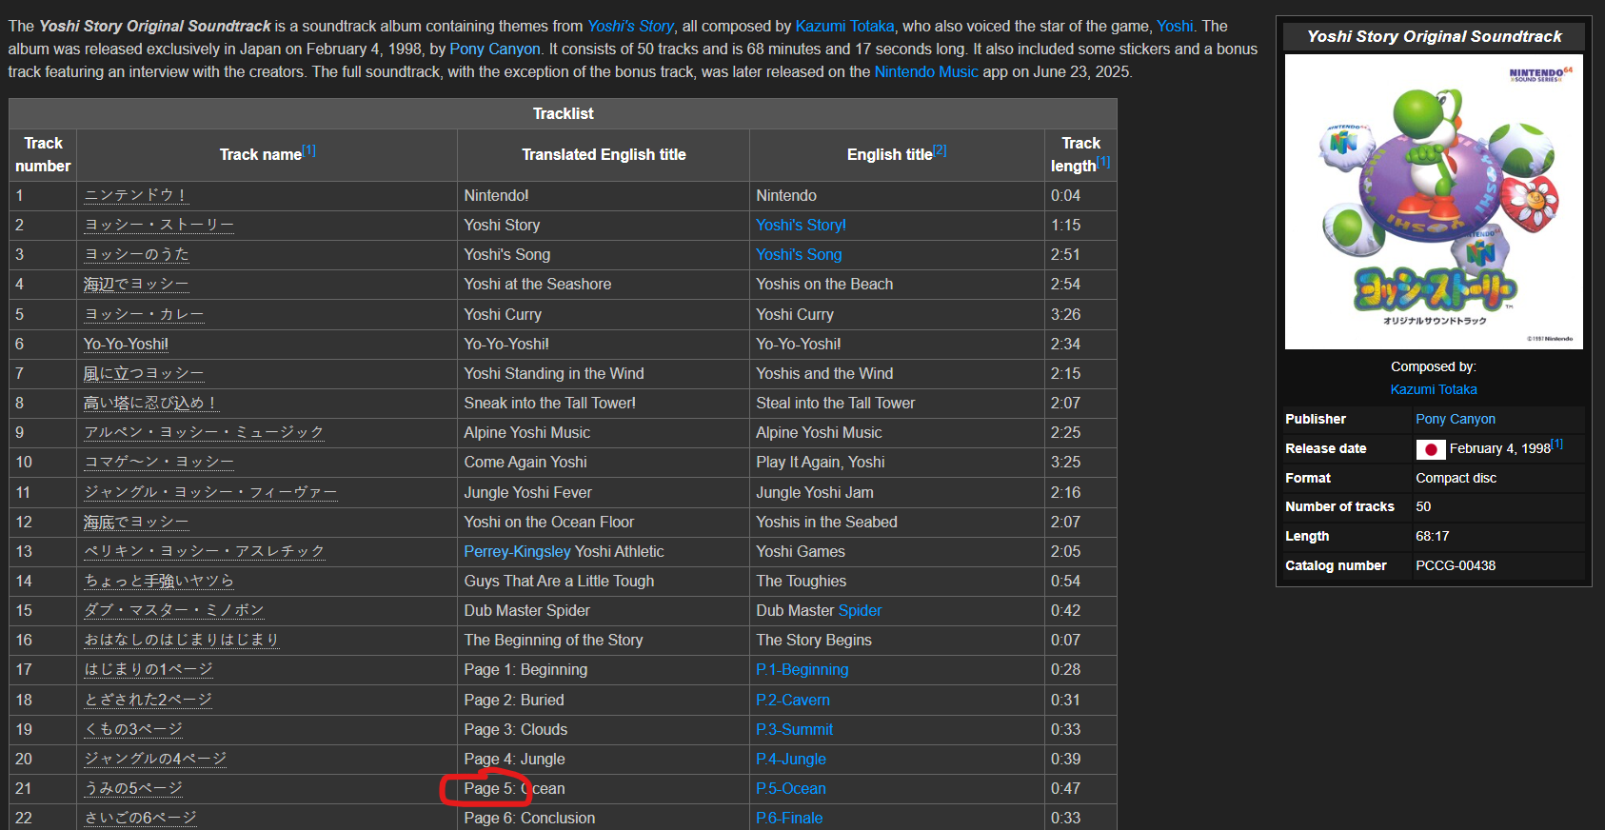Open the Perrey-Kingsley link in track 13
The height and width of the screenshot is (830, 1605).
pos(518,551)
